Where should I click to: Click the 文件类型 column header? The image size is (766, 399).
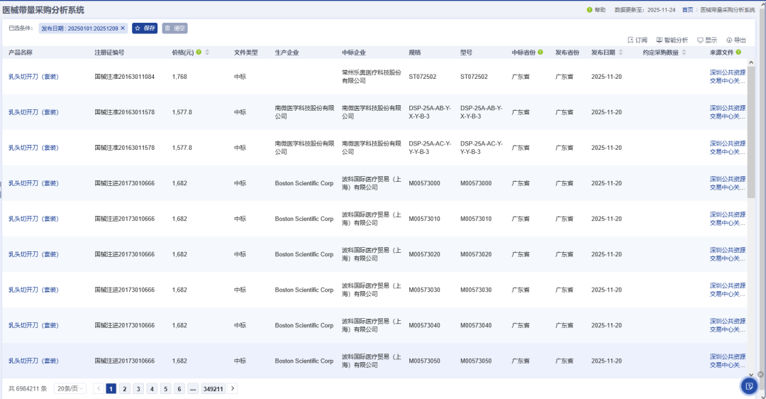coord(245,53)
